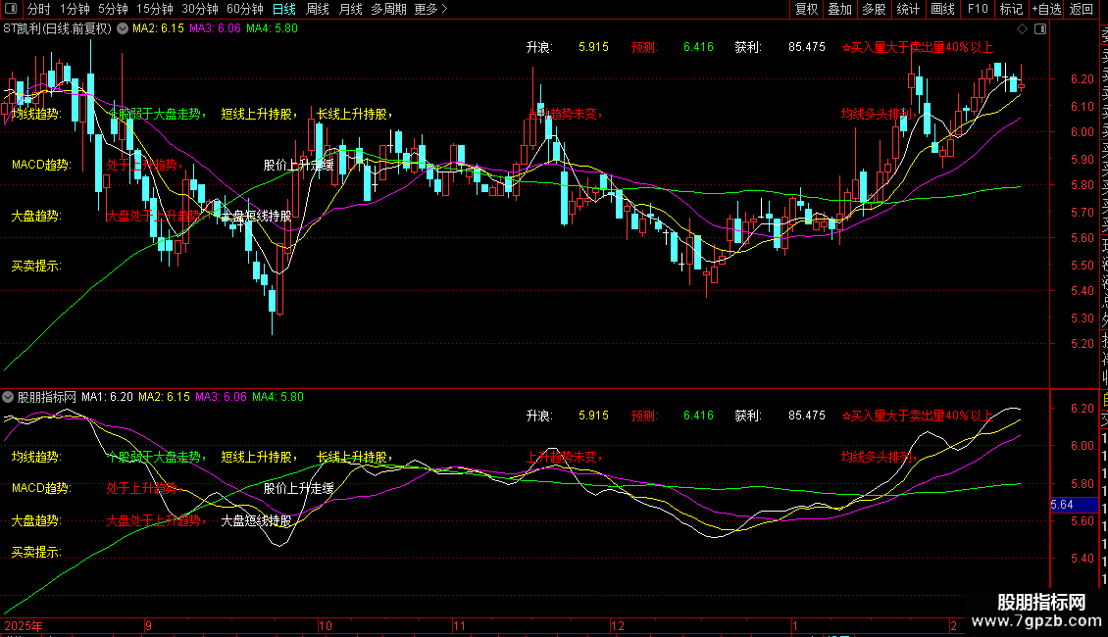This screenshot has width=1108, height=637.
Task: Toggle the info panel icon beside the diamond icon
Action: (1040, 29)
